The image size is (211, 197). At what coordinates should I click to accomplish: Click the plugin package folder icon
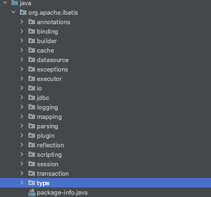coord(32,135)
